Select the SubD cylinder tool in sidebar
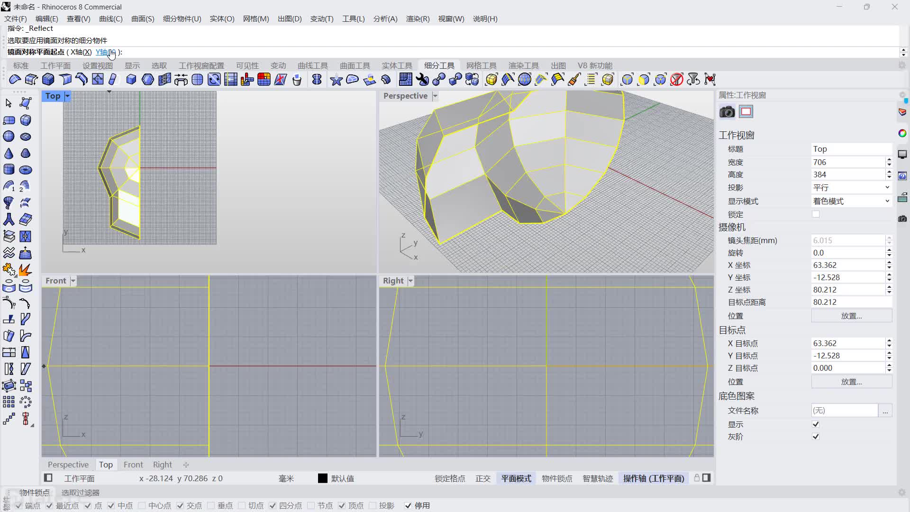This screenshot has width=910, height=512. click(9, 170)
